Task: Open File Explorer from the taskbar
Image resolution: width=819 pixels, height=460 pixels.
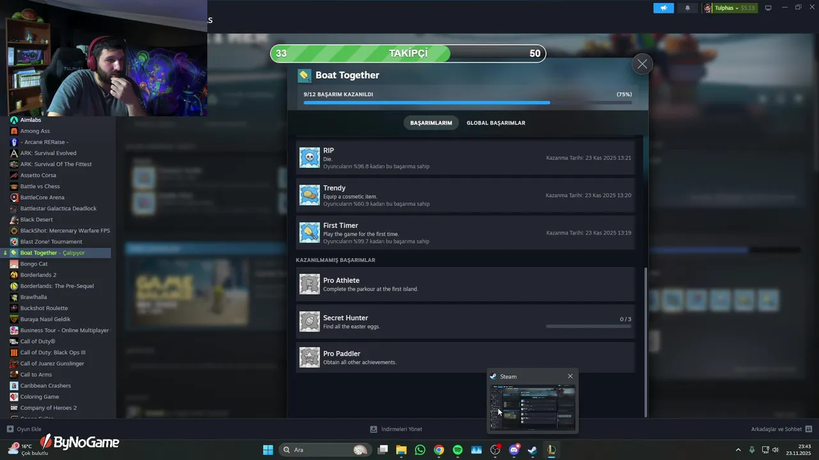Action: (401, 450)
